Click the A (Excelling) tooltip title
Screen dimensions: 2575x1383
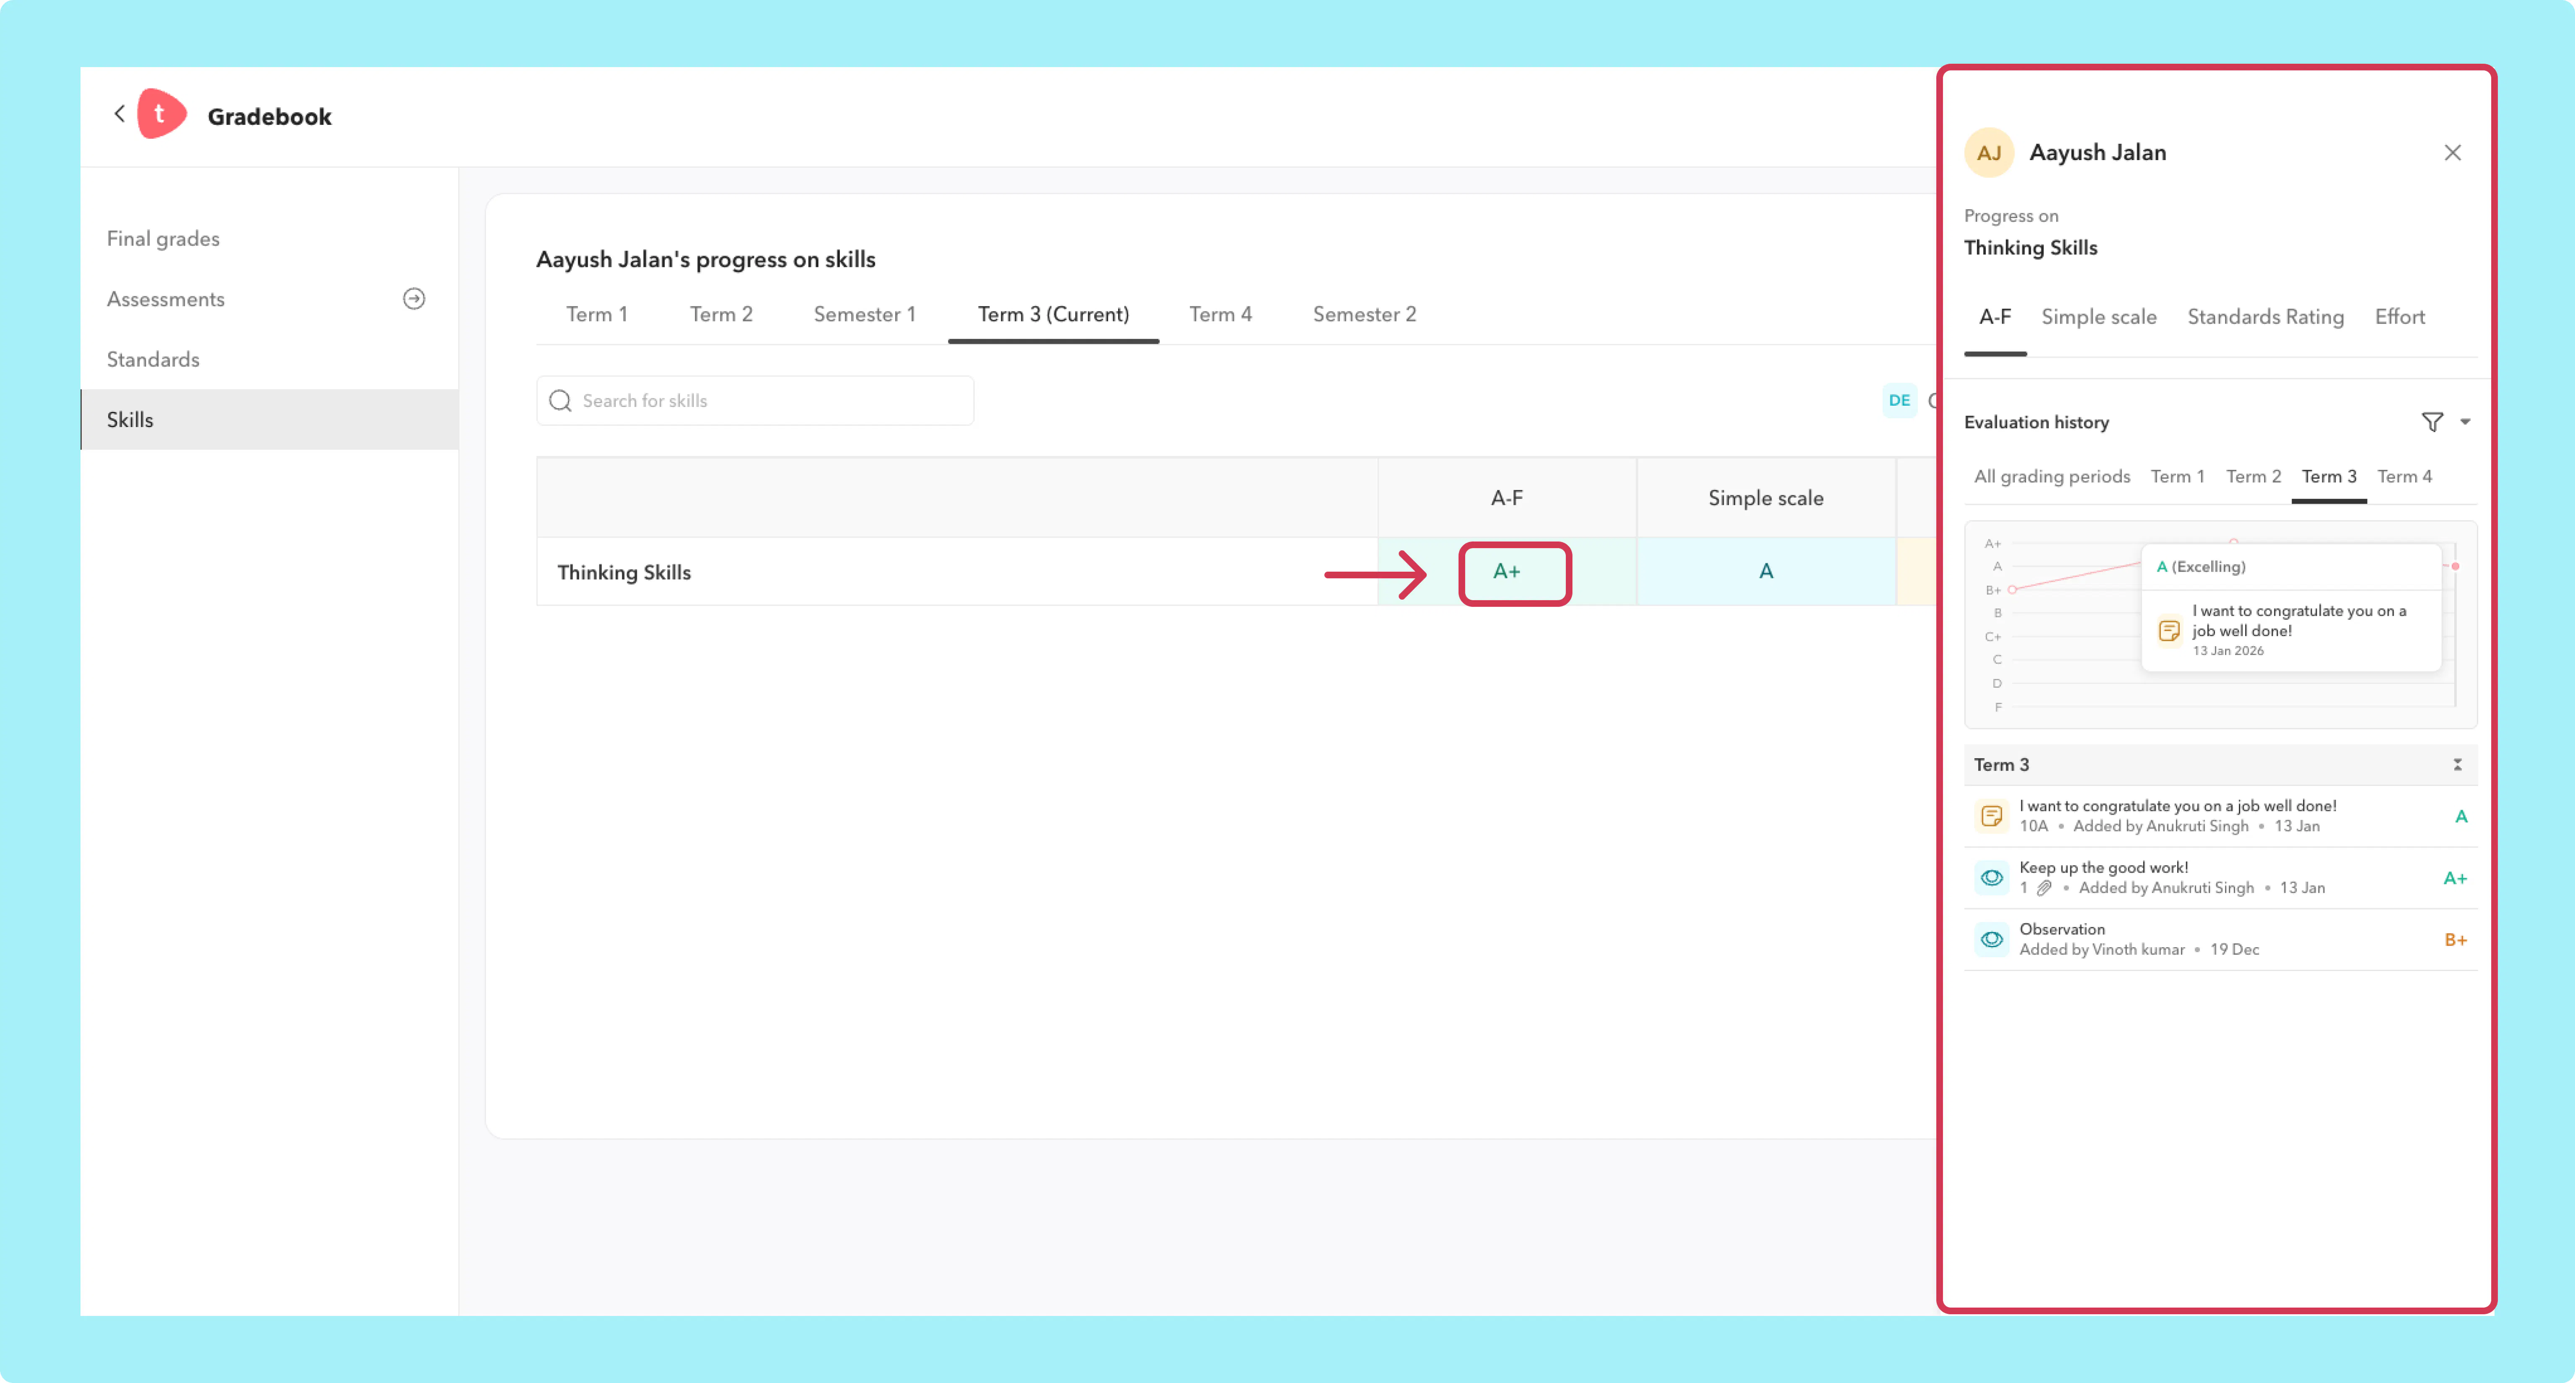click(x=2200, y=567)
